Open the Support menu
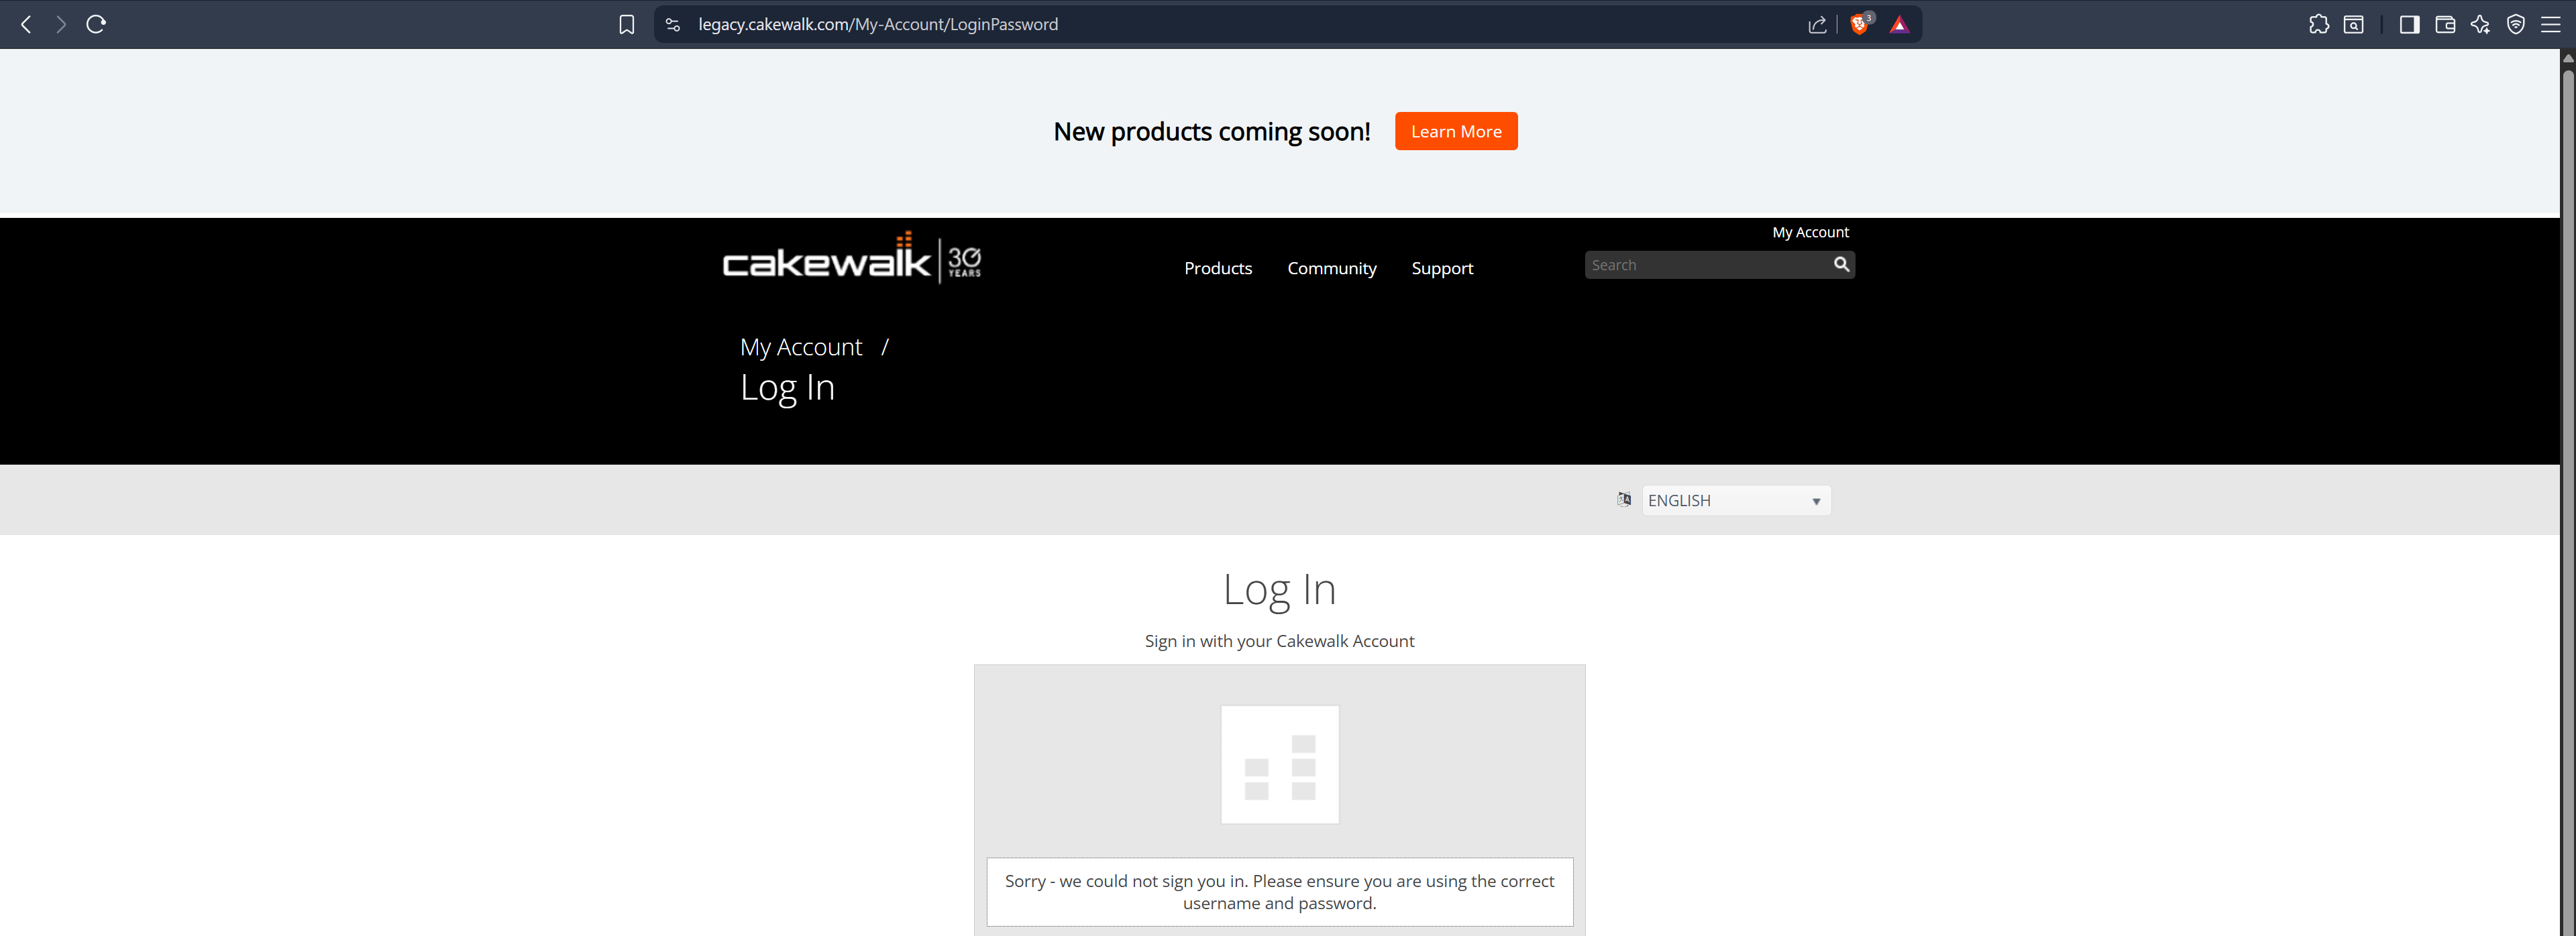Viewport: 2576px width, 936px height. [x=1442, y=268]
